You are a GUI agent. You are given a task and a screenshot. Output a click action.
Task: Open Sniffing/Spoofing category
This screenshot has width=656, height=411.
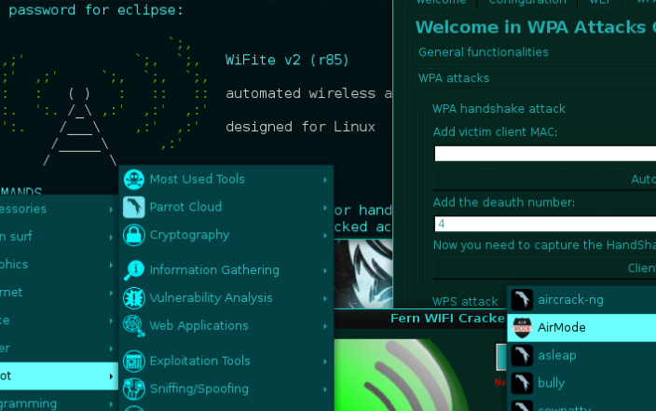coord(226,389)
